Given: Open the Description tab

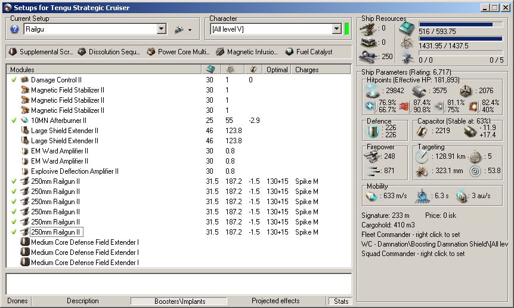Looking at the screenshot, I should pyautogui.click(x=83, y=301).
